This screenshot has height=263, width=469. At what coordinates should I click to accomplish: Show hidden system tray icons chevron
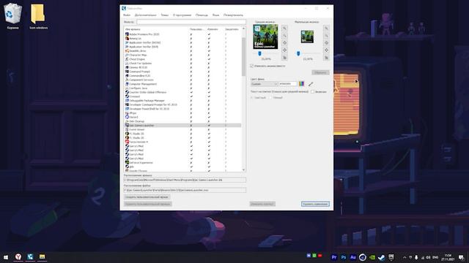[405, 257]
